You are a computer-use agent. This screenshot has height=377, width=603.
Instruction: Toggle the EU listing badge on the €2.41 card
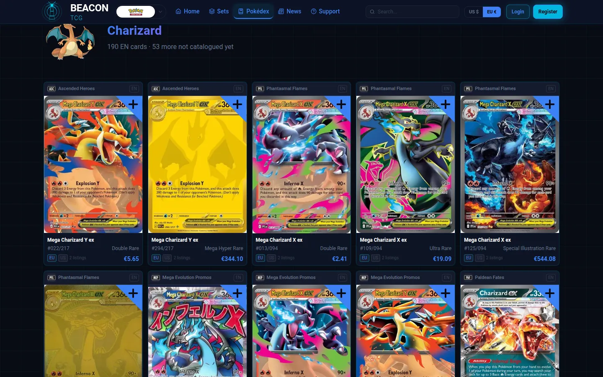[x=260, y=258]
